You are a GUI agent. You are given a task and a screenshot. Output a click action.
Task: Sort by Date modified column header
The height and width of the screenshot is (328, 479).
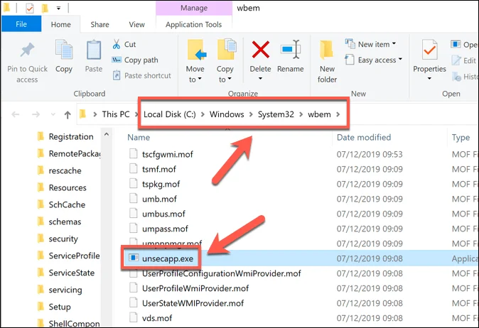click(364, 137)
